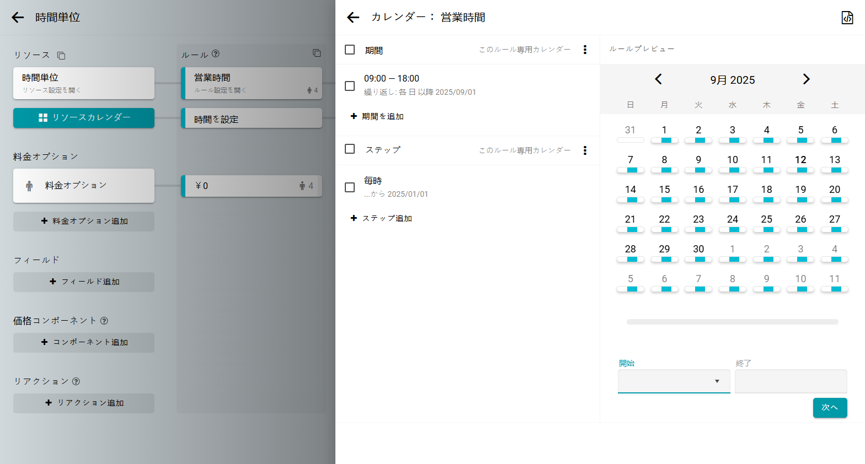Toggle the ステップ header checkbox
The height and width of the screenshot is (464, 865).
[350, 149]
